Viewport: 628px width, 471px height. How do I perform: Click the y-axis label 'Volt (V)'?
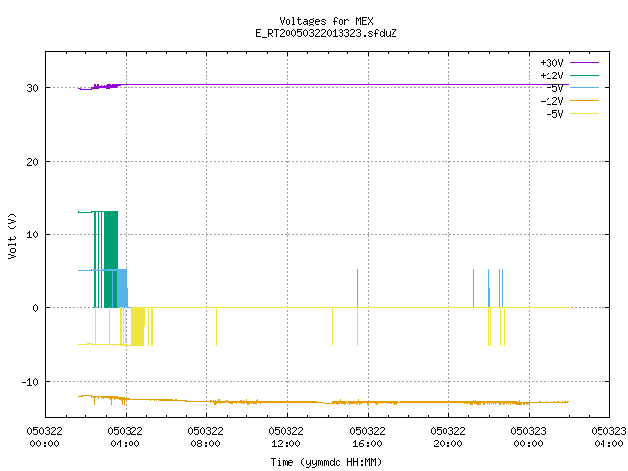click(12, 235)
